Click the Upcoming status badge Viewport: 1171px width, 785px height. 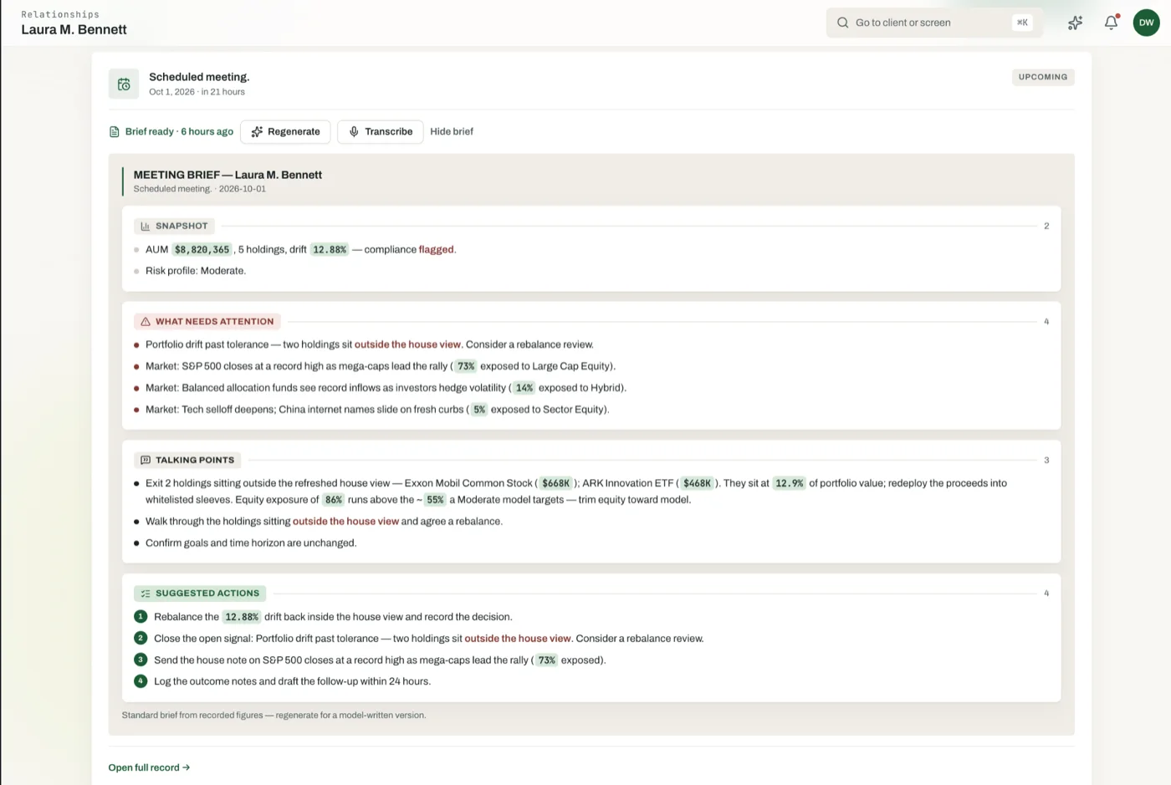click(x=1043, y=77)
